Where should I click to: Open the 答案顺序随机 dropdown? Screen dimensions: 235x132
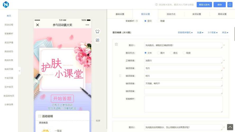pos(185,32)
